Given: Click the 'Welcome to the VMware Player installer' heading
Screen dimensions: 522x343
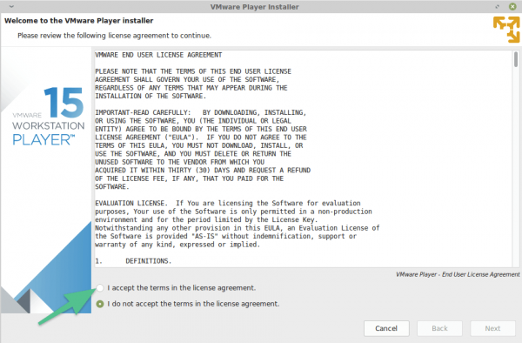Looking at the screenshot, I should click(79, 21).
